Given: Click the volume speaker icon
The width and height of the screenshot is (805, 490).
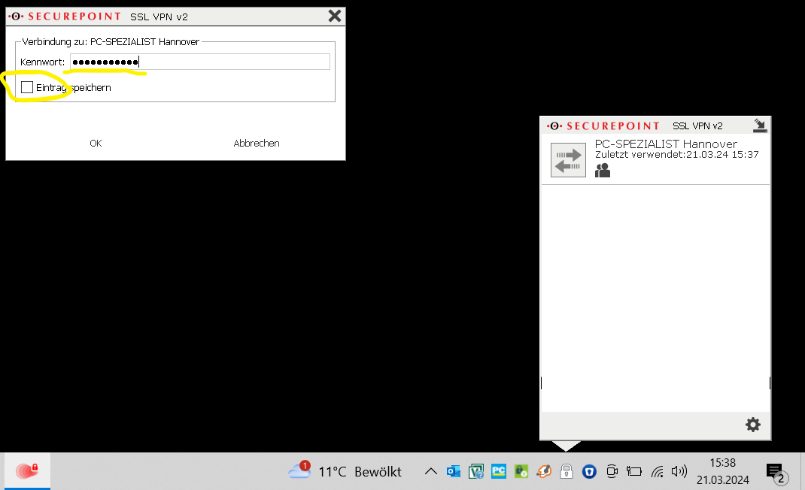Looking at the screenshot, I should click(x=679, y=471).
